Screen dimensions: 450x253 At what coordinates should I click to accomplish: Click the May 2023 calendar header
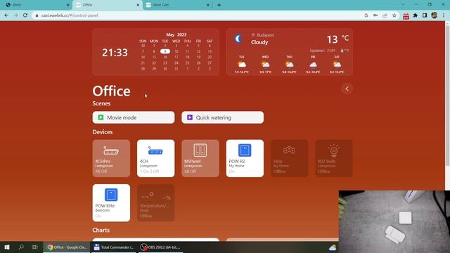coord(176,34)
